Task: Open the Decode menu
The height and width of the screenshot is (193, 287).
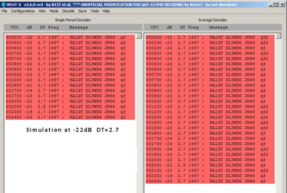Action: [x=68, y=11]
